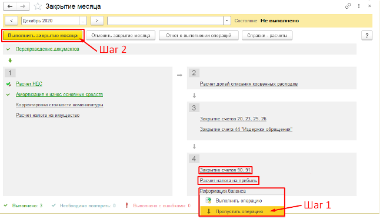This screenshot has width=383, height=219.
Task: Click the Не выполнено state label
Action: click(279, 21)
